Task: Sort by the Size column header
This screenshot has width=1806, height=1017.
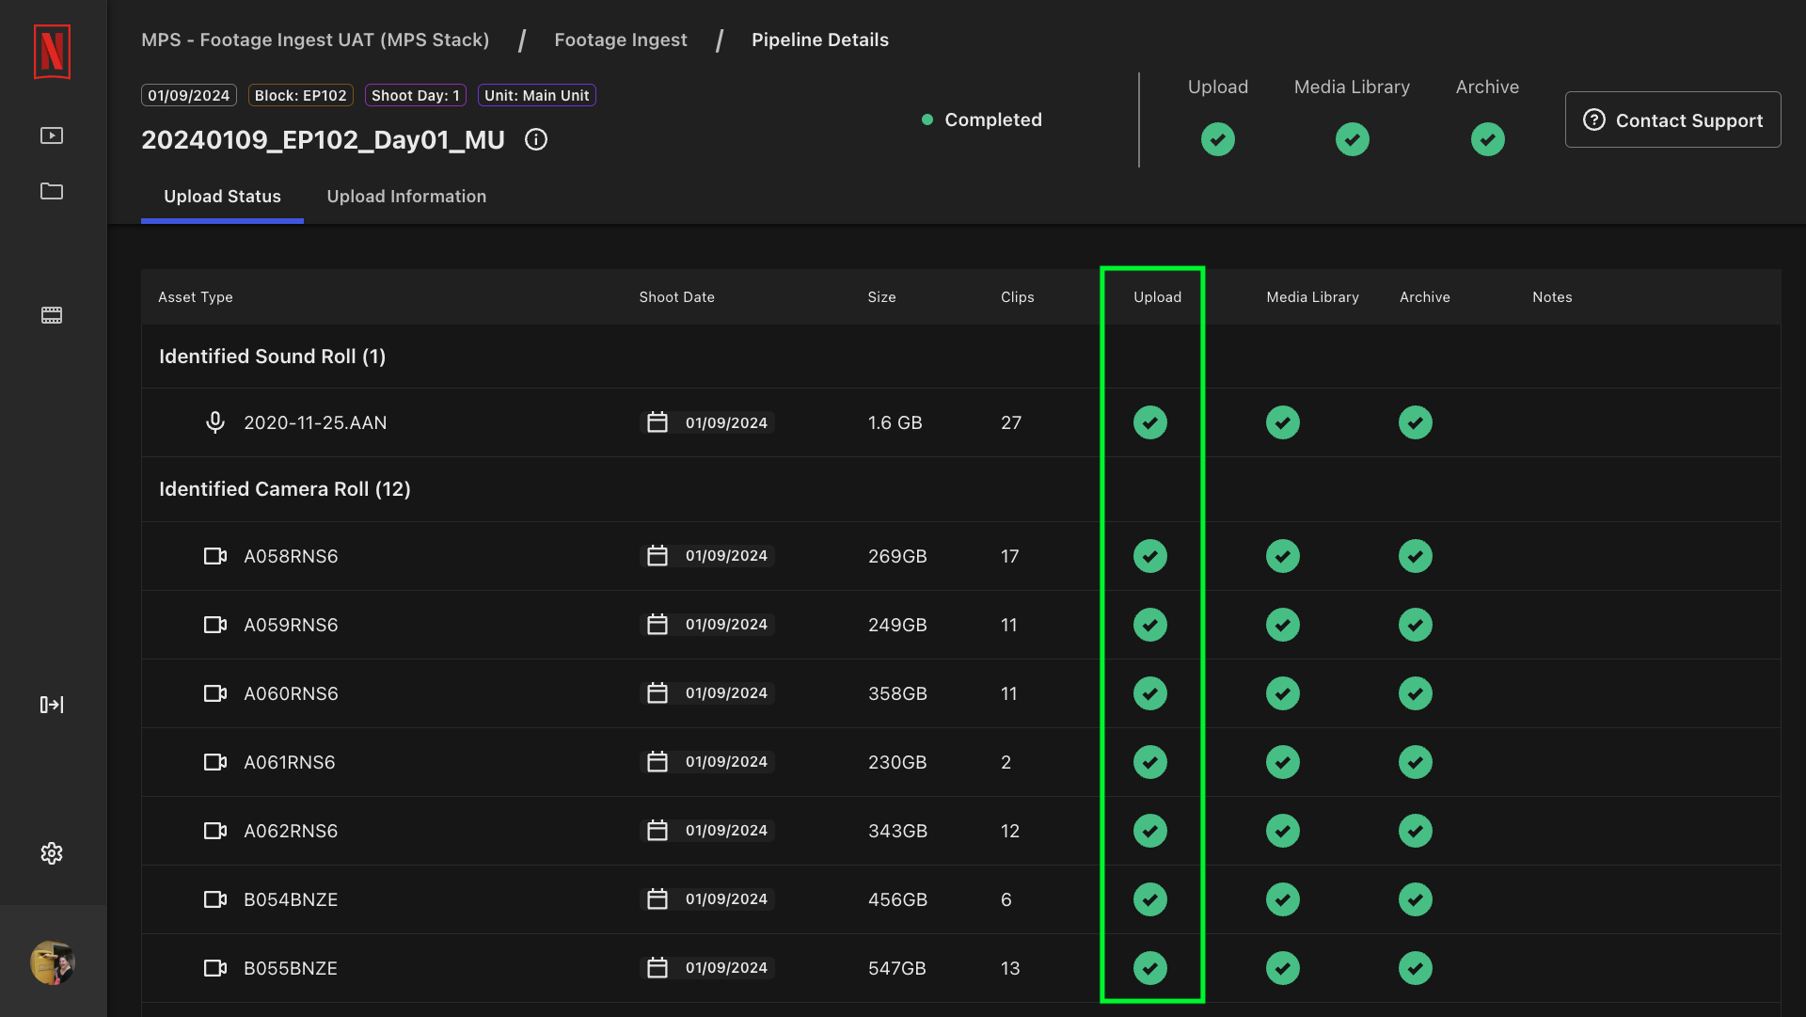Action: [881, 297]
